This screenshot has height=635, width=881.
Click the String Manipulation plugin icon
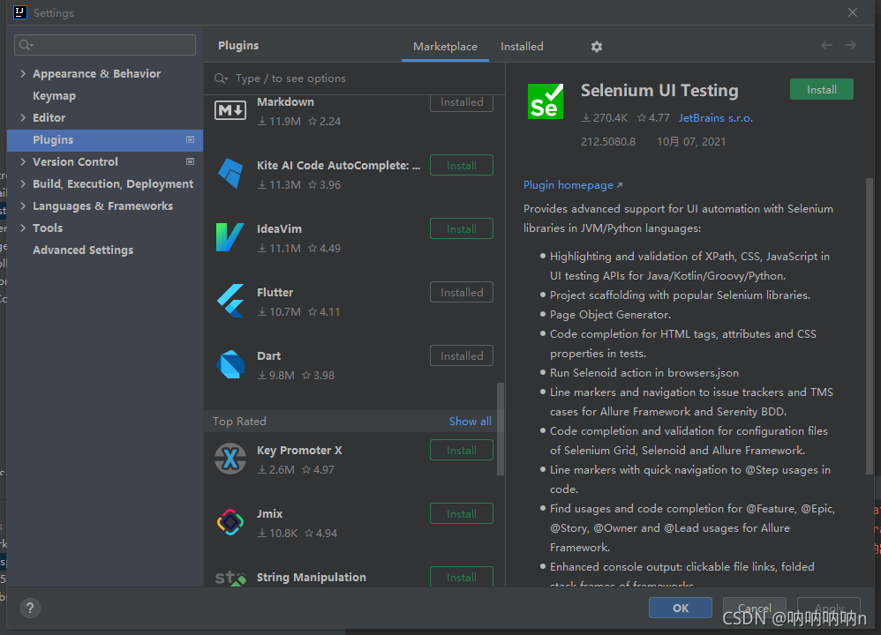click(230, 579)
